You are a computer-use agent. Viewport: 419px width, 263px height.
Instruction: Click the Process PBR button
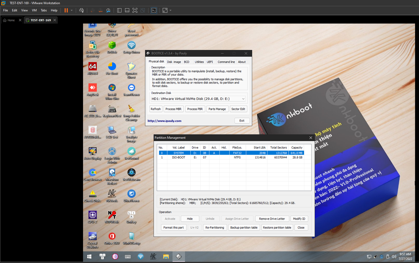pyautogui.click(x=195, y=109)
